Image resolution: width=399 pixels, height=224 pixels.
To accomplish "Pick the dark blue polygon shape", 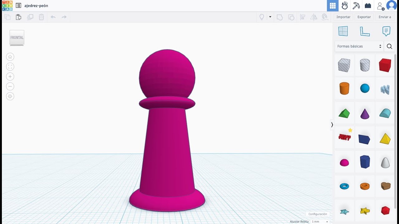I will [365, 162].
